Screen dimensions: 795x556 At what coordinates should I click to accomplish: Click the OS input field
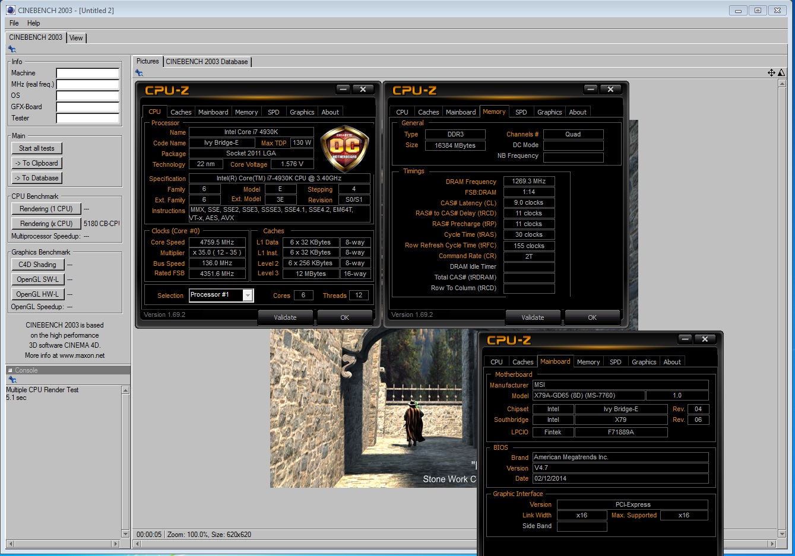coord(88,96)
